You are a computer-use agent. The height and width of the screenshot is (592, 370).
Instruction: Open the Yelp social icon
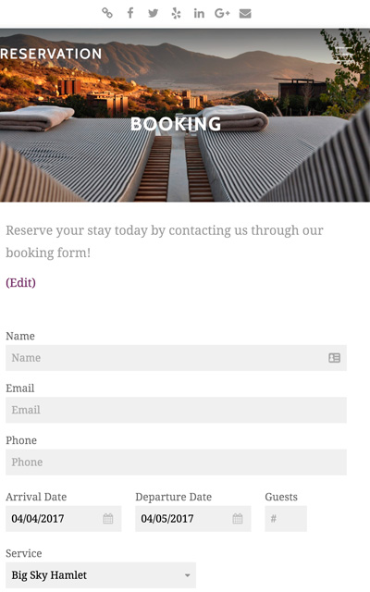tap(176, 14)
